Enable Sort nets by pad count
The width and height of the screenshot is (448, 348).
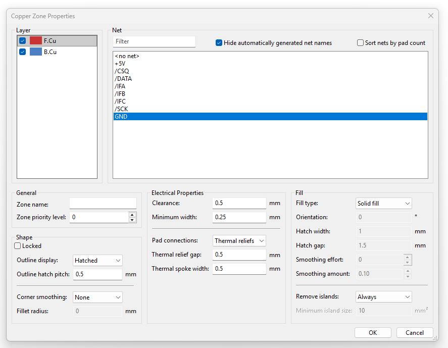coord(360,43)
